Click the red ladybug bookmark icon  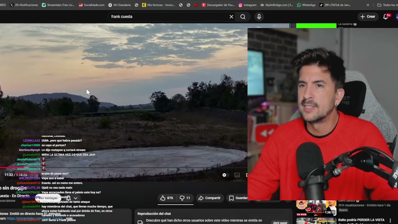(x=196, y=5)
